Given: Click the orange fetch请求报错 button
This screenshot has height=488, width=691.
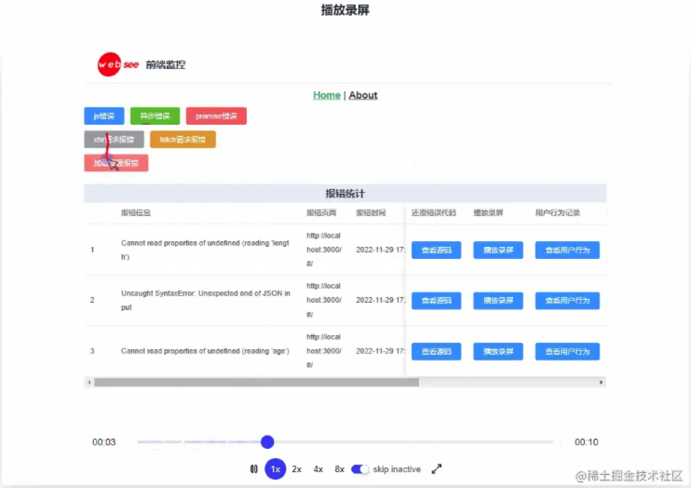Looking at the screenshot, I should [182, 139].
